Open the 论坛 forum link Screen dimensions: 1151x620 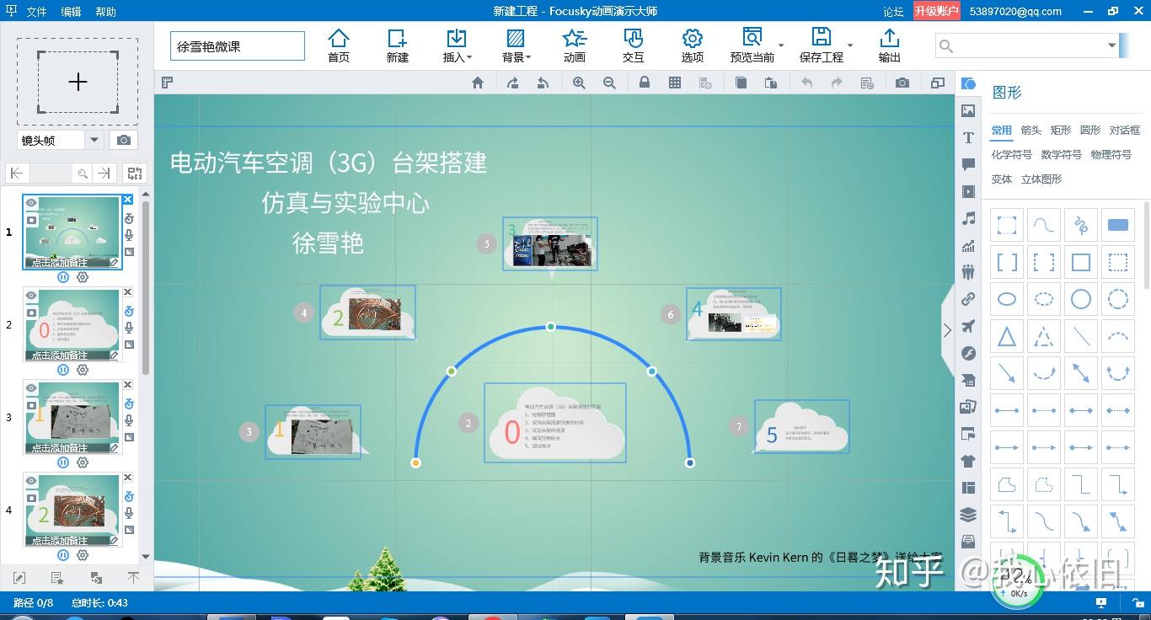(893, 11)
